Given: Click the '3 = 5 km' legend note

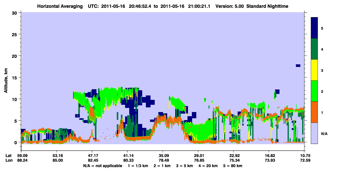Looking at the screenshot, I should coord(185,166).
